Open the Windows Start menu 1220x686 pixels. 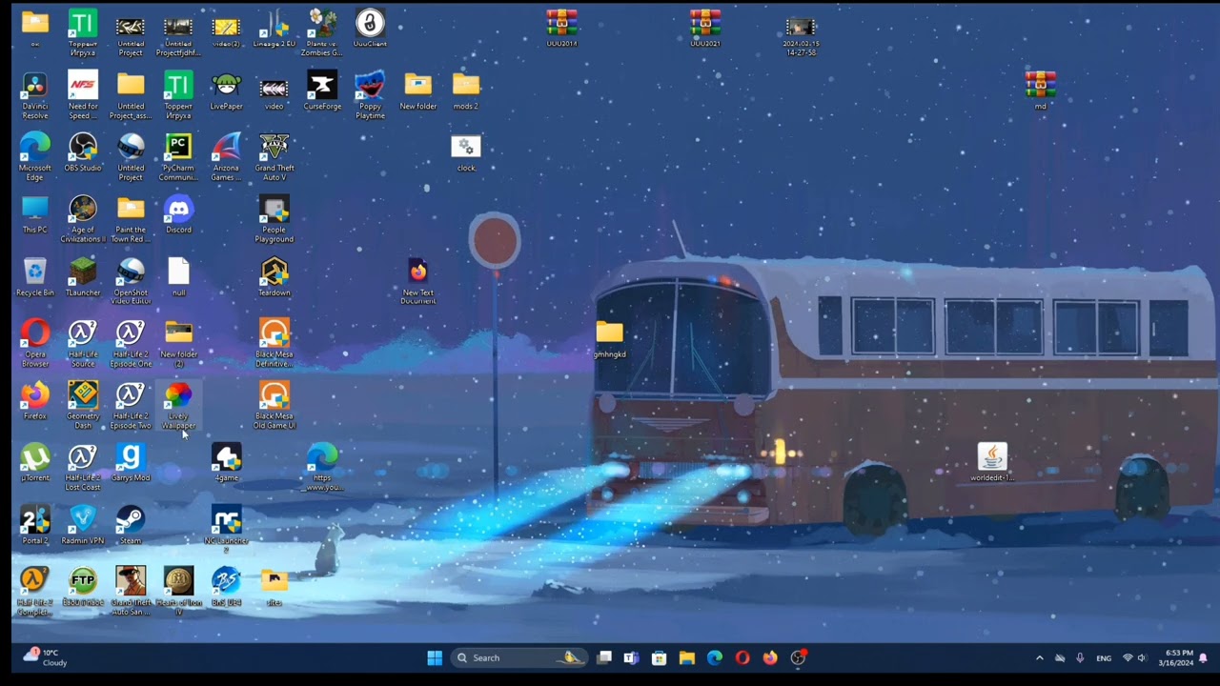point(435,657)
